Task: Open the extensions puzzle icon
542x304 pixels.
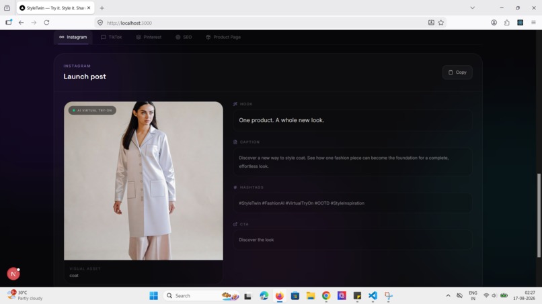Action: pos(507,22)
